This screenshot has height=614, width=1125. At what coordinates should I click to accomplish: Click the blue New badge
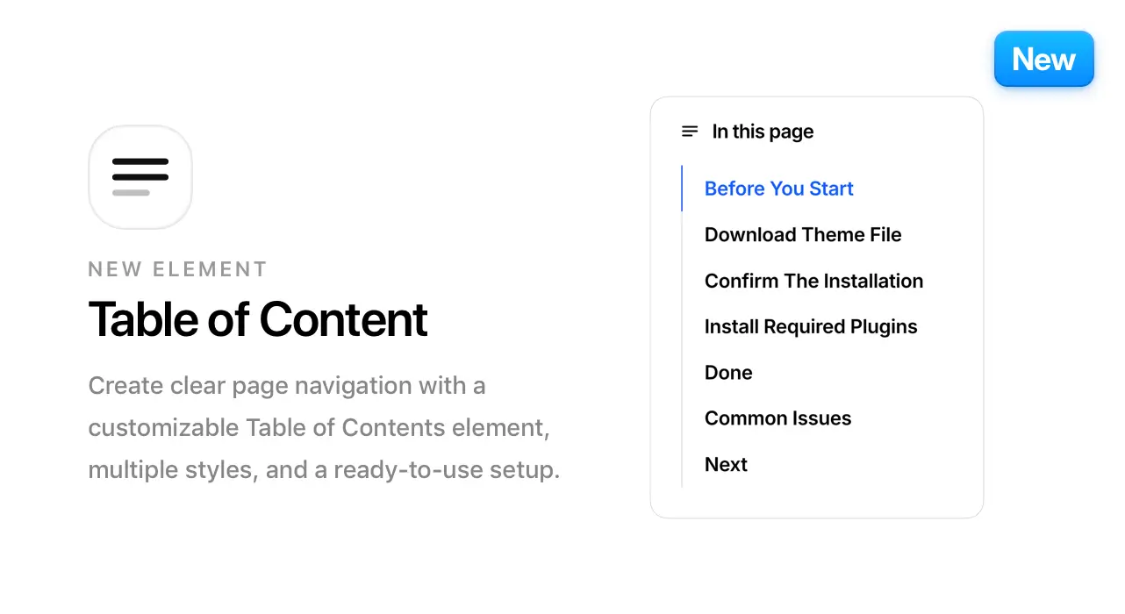click(x=1043, y=59)
